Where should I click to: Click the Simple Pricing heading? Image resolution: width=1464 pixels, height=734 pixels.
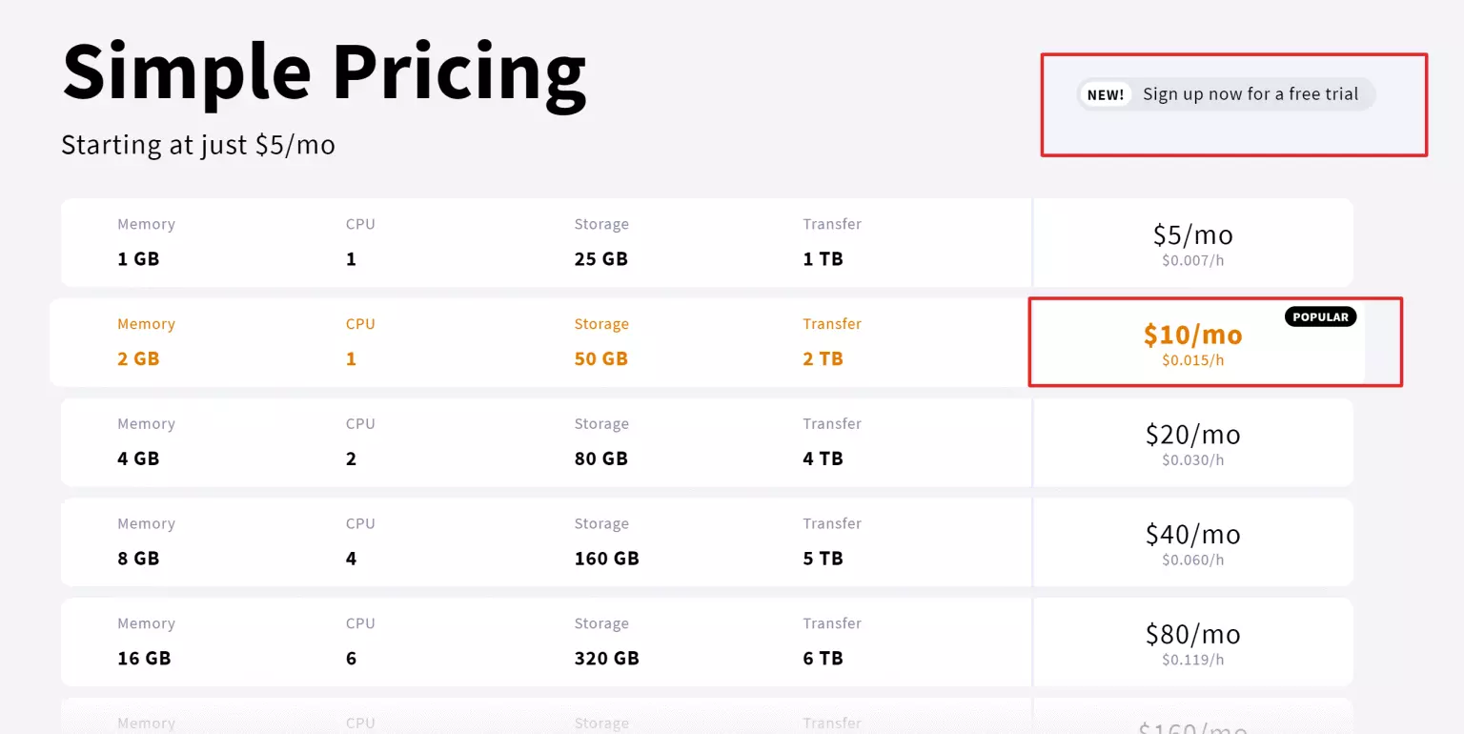324,71
